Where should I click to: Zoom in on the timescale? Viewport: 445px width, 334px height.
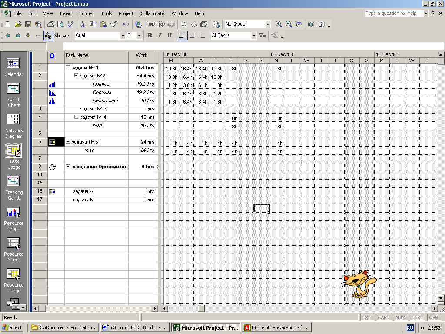[279, 24]
